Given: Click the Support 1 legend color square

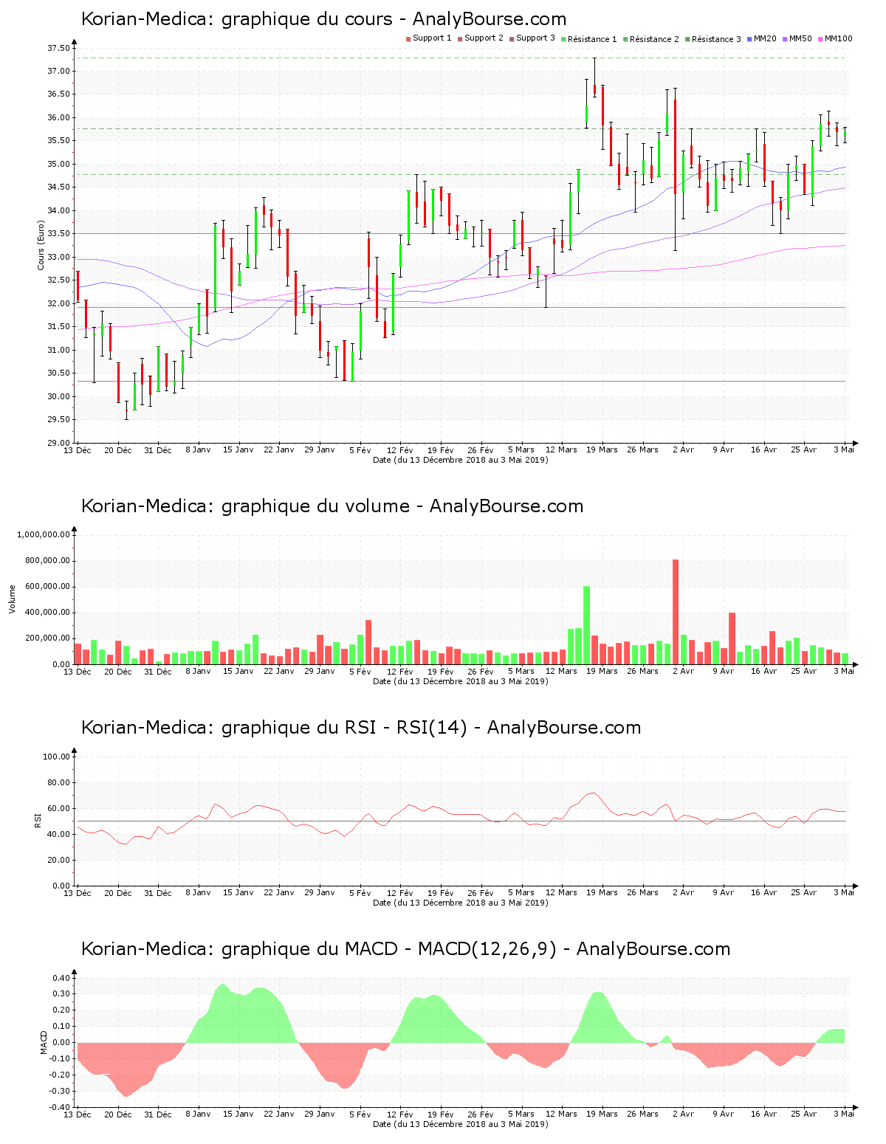Looking at the screenshot, I should 408,39.
